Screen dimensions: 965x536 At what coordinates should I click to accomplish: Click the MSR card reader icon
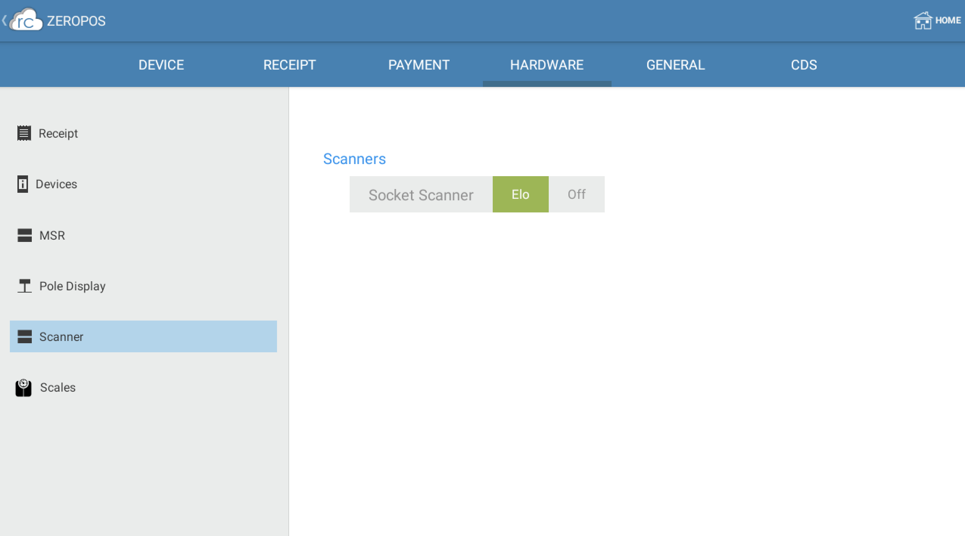(x=25, y=235)
